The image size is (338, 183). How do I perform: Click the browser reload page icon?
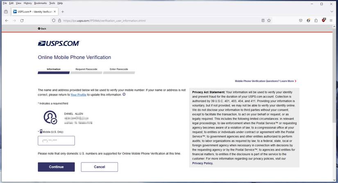pos(23,20)
